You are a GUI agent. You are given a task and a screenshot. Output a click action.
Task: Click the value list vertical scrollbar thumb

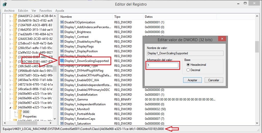pyautogui.click(x=257, y=47)
